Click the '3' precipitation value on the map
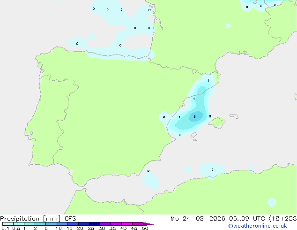This screenshot has height=230, width=297. (x=194, y=116)
